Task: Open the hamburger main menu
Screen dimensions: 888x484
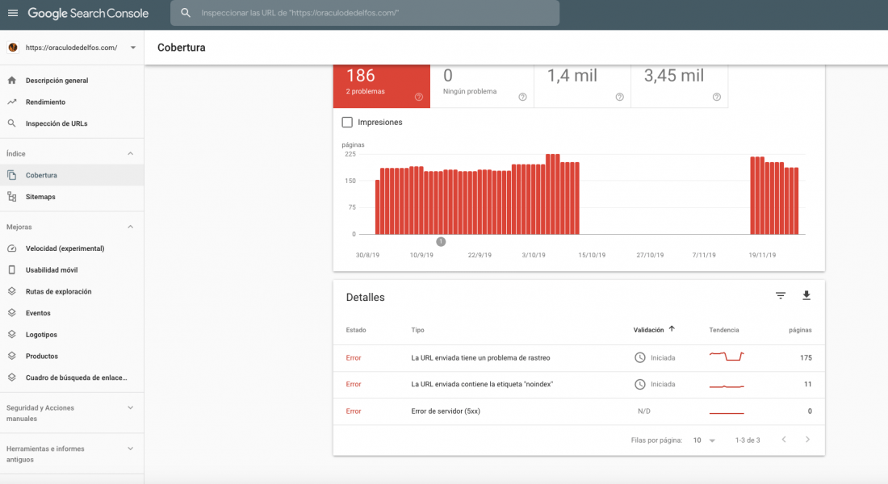Action: tap(12, 13)
